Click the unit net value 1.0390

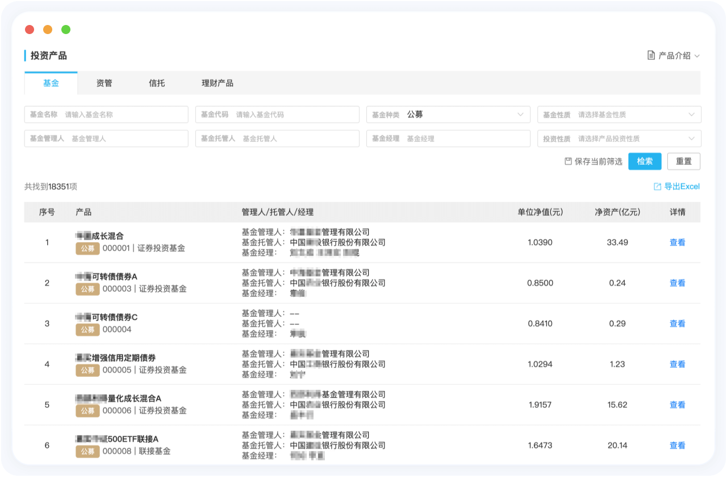click(x=540, y=242)
